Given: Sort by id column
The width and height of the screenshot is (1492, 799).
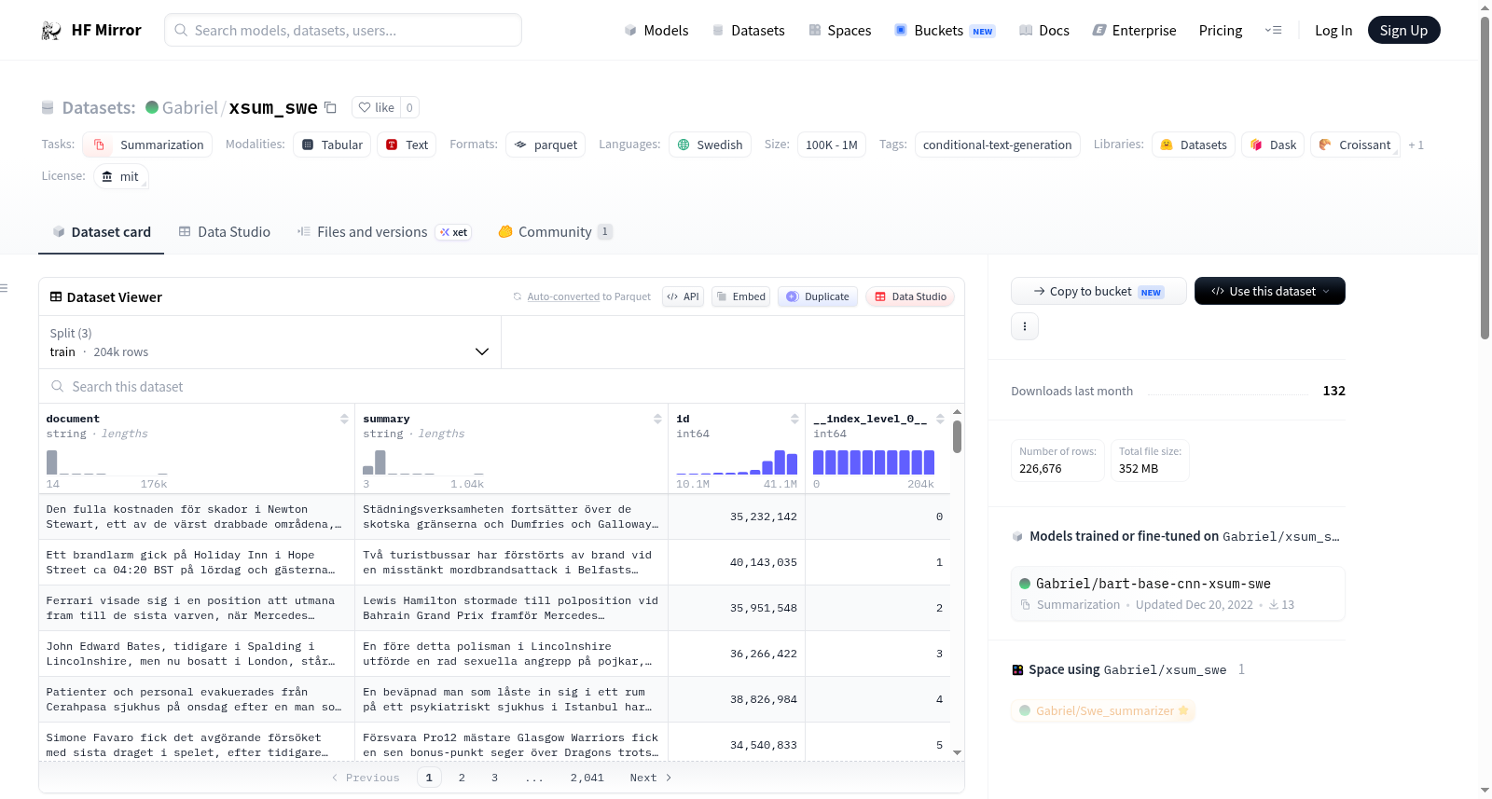Looking at the screenshot, I should point(794,419).
